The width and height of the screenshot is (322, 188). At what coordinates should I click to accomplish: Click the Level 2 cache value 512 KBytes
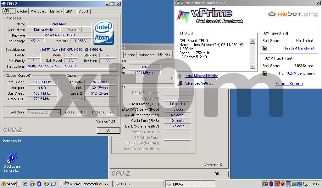100,93
